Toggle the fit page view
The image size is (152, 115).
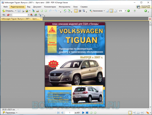tap(111, 11)
